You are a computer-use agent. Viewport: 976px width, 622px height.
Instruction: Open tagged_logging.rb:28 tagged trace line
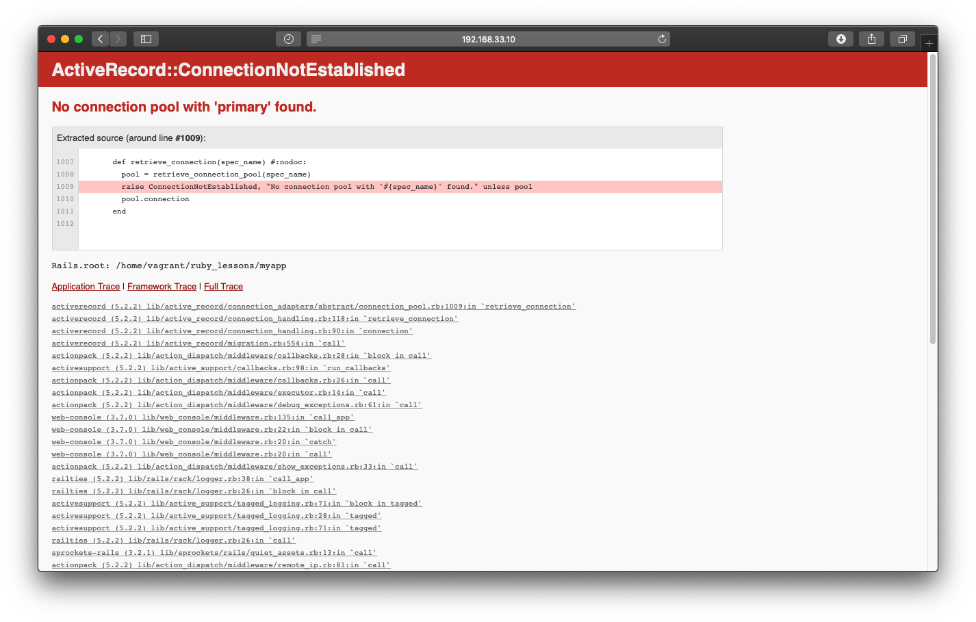pyautogui.click(x=216, y=516)
